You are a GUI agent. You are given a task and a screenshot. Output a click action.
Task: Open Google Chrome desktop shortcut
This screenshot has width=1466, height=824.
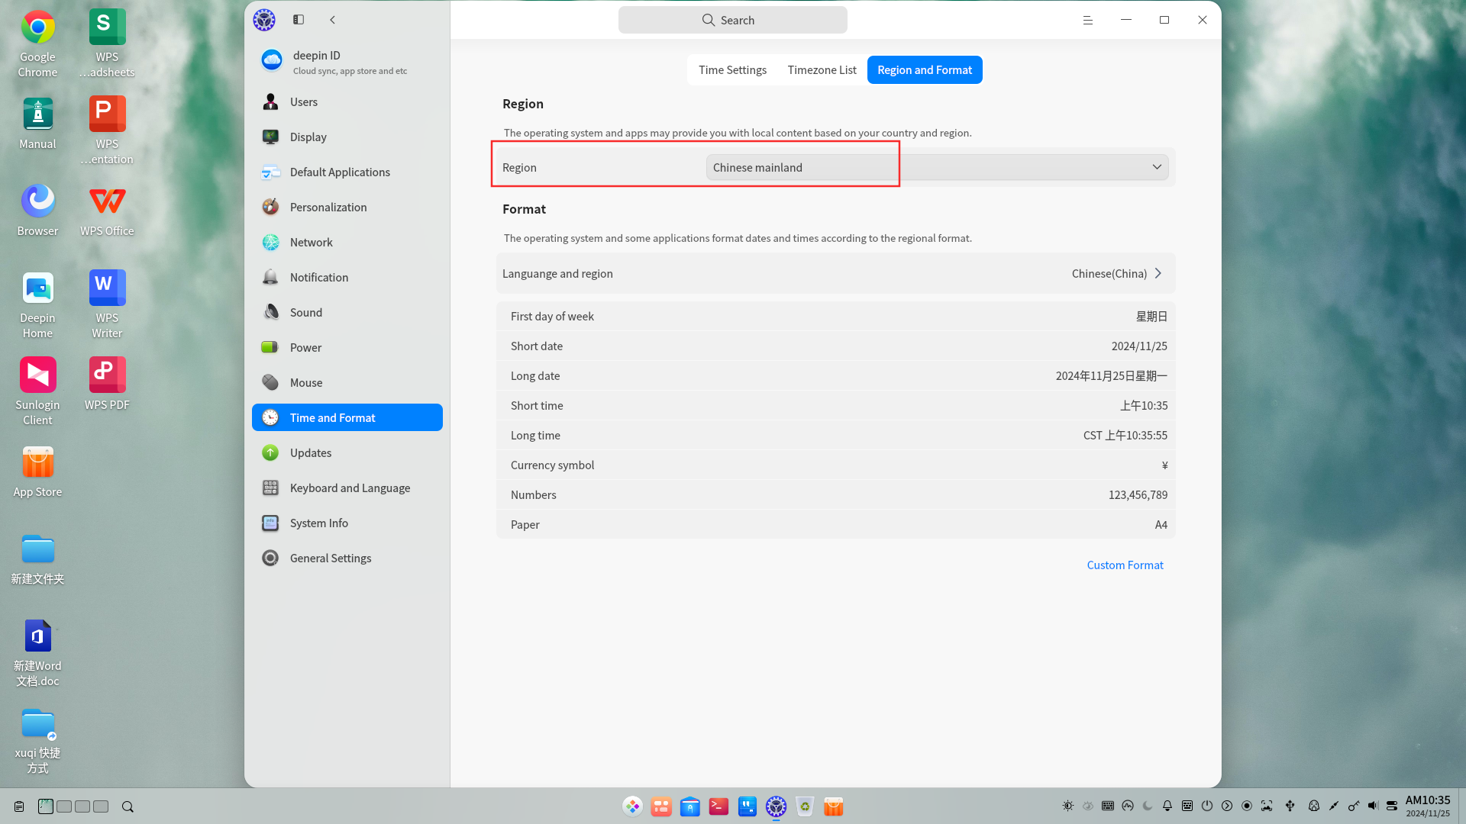coord(37,44)
